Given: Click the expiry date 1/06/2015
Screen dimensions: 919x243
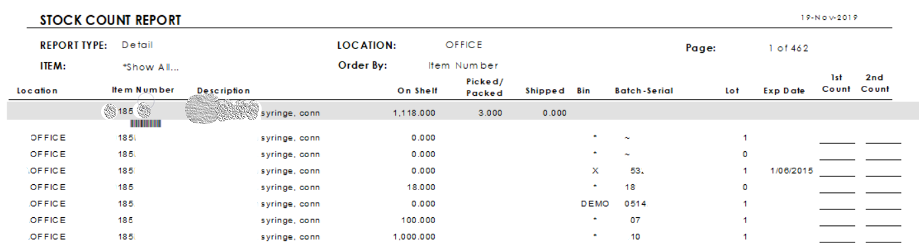Looking at the screenshot, I should click(x=791, y=170).
